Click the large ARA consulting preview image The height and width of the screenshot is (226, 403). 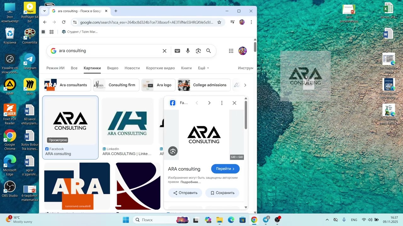204,135
